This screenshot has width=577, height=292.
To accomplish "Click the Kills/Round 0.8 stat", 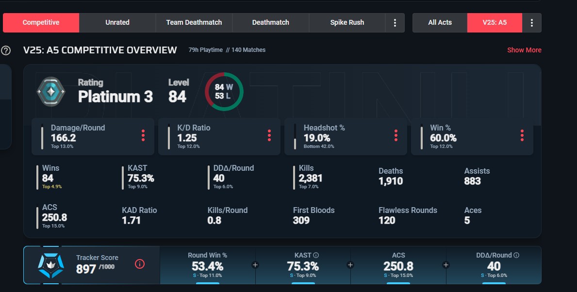I will point(228,215).
